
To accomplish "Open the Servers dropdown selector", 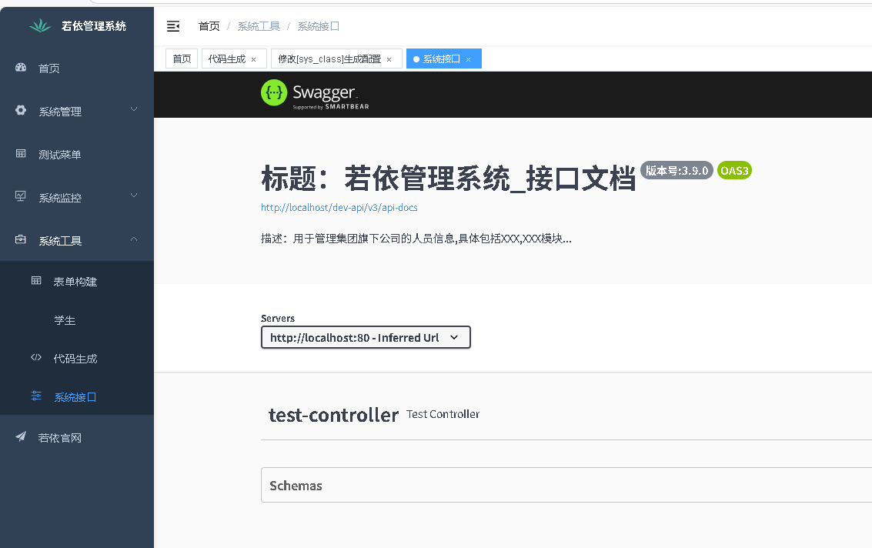I will click(366, 338).
